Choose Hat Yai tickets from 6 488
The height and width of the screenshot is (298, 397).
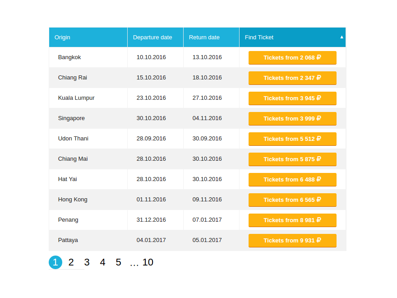[292, 180]
